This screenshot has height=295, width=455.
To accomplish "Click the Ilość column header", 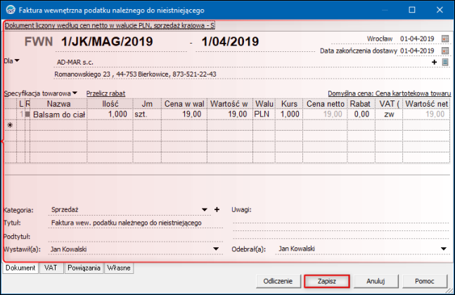I will (110, 104).
